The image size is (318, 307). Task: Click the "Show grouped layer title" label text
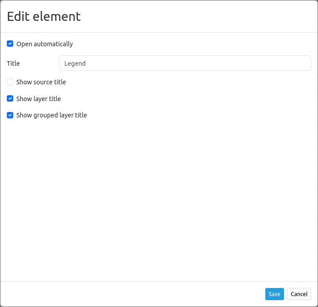(x=51, y=115)
